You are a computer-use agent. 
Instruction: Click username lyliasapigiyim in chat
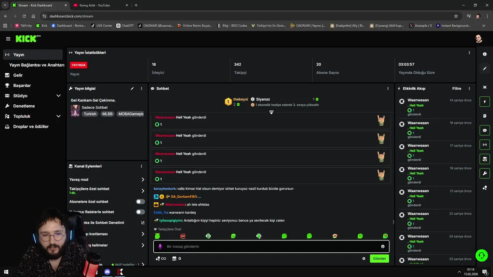click(171, 220)
